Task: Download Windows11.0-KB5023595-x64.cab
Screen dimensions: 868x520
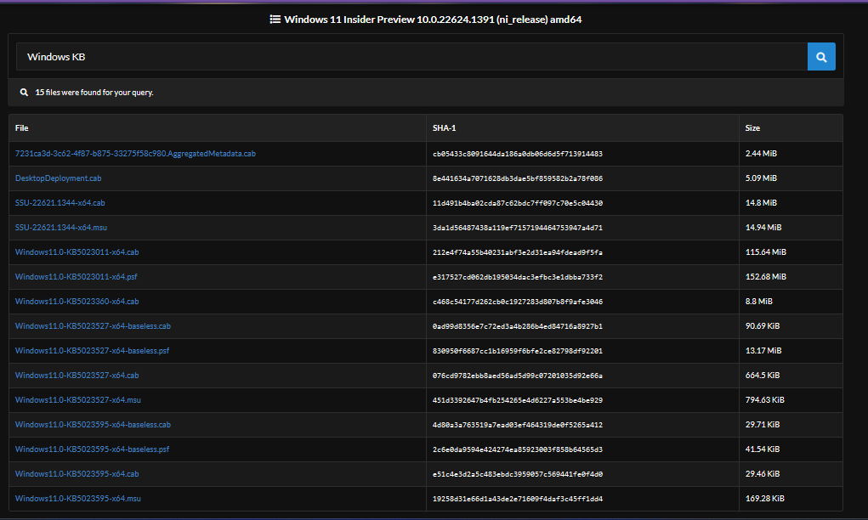Action: (x=77, y=473)
